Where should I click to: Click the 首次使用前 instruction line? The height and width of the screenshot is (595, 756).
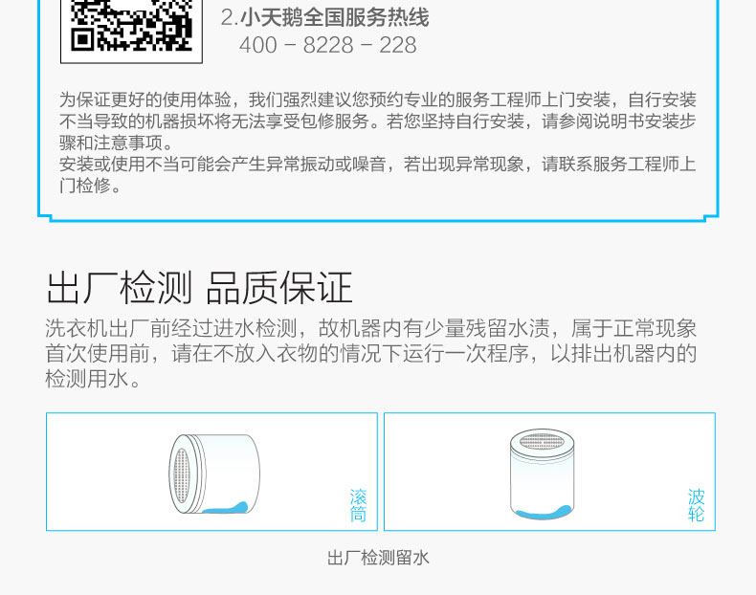370,354
